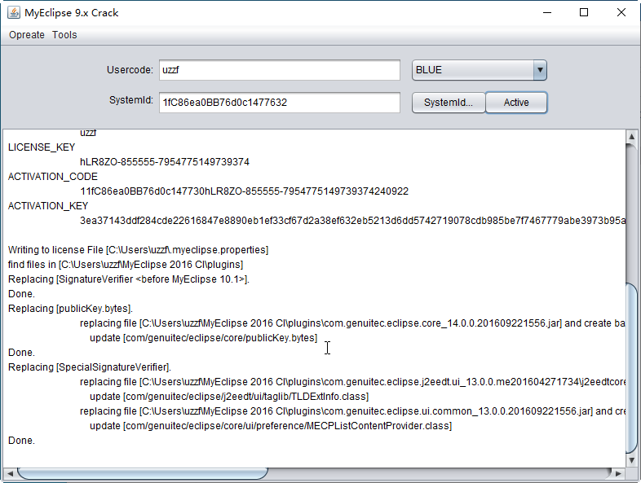
Task: Click replacing file j2eedt.ui_13.0.0 line
Action: point(352,382)
